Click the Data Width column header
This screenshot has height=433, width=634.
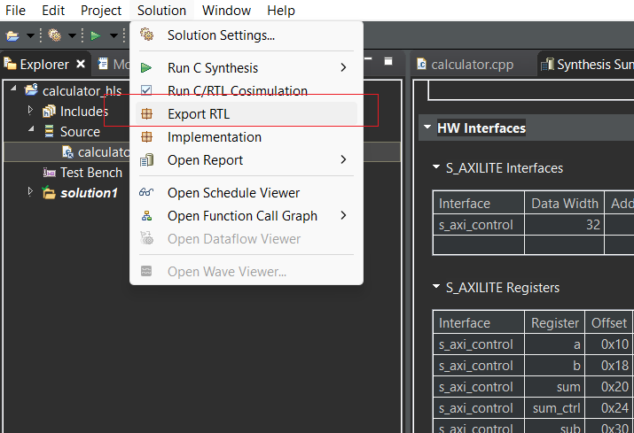click(x=565, y=203)
